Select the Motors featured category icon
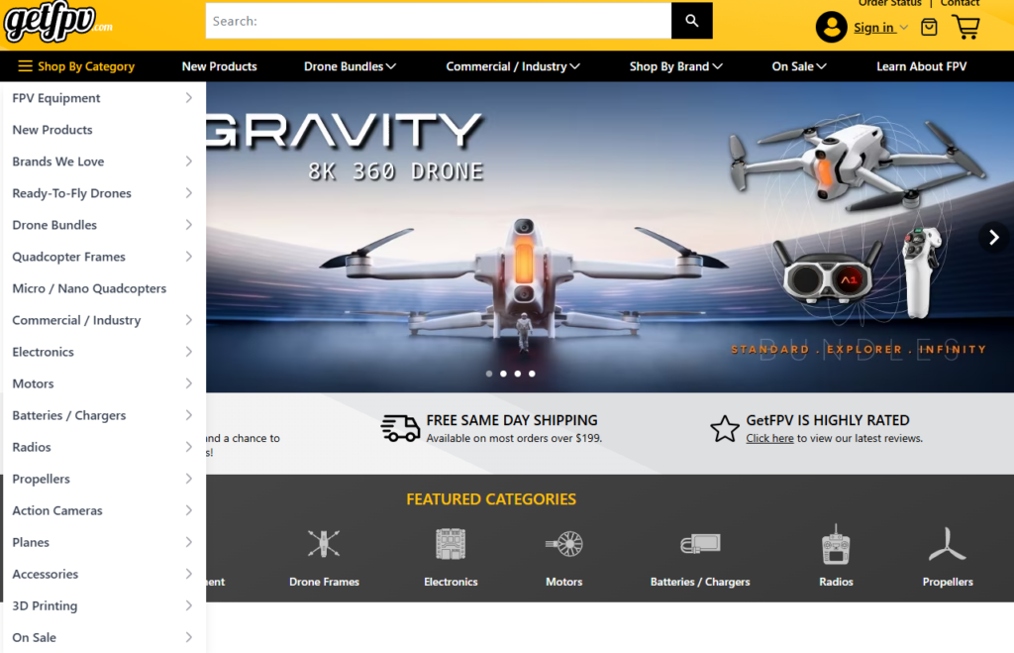 pos(563,544)
